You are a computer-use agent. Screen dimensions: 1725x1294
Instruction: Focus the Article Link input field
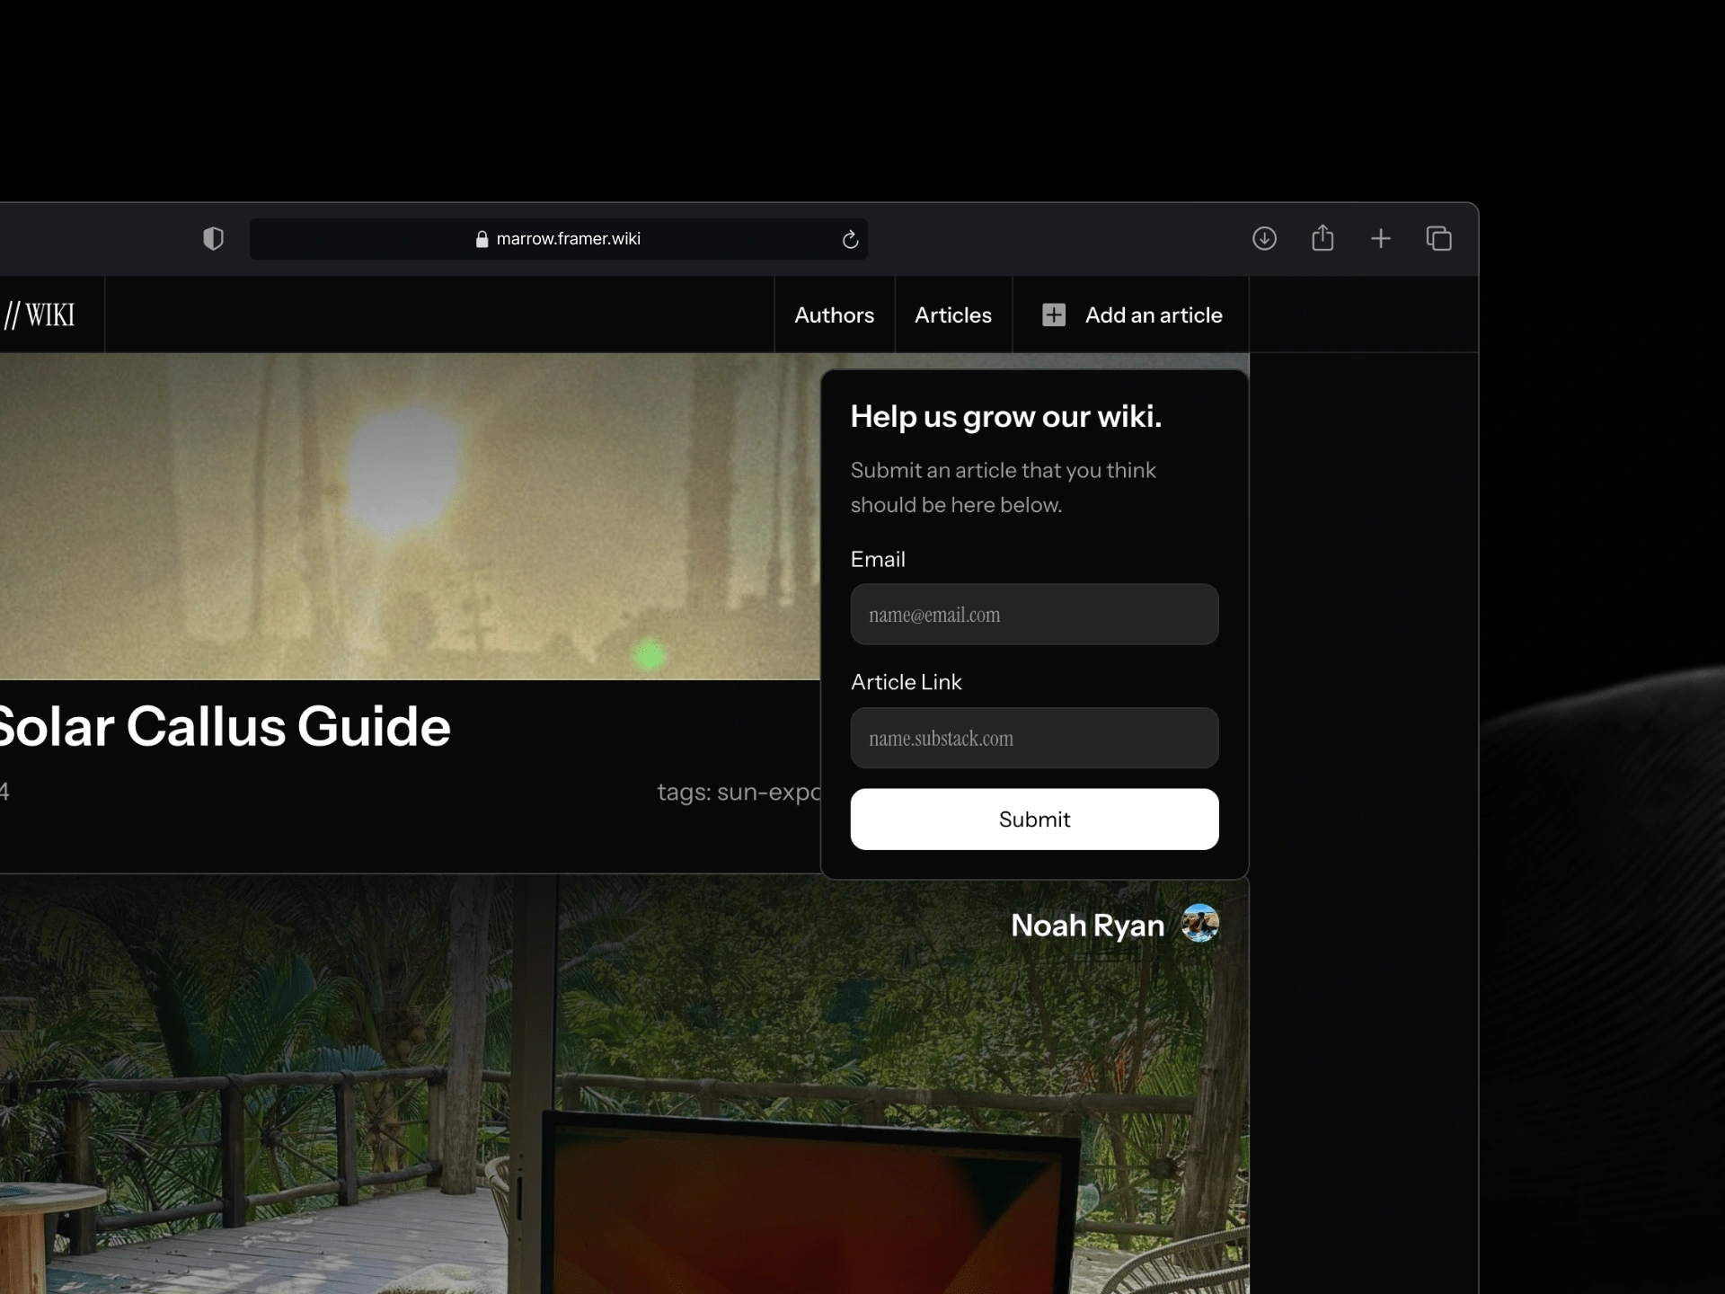pyautogui.click(x=1034, y=738)
